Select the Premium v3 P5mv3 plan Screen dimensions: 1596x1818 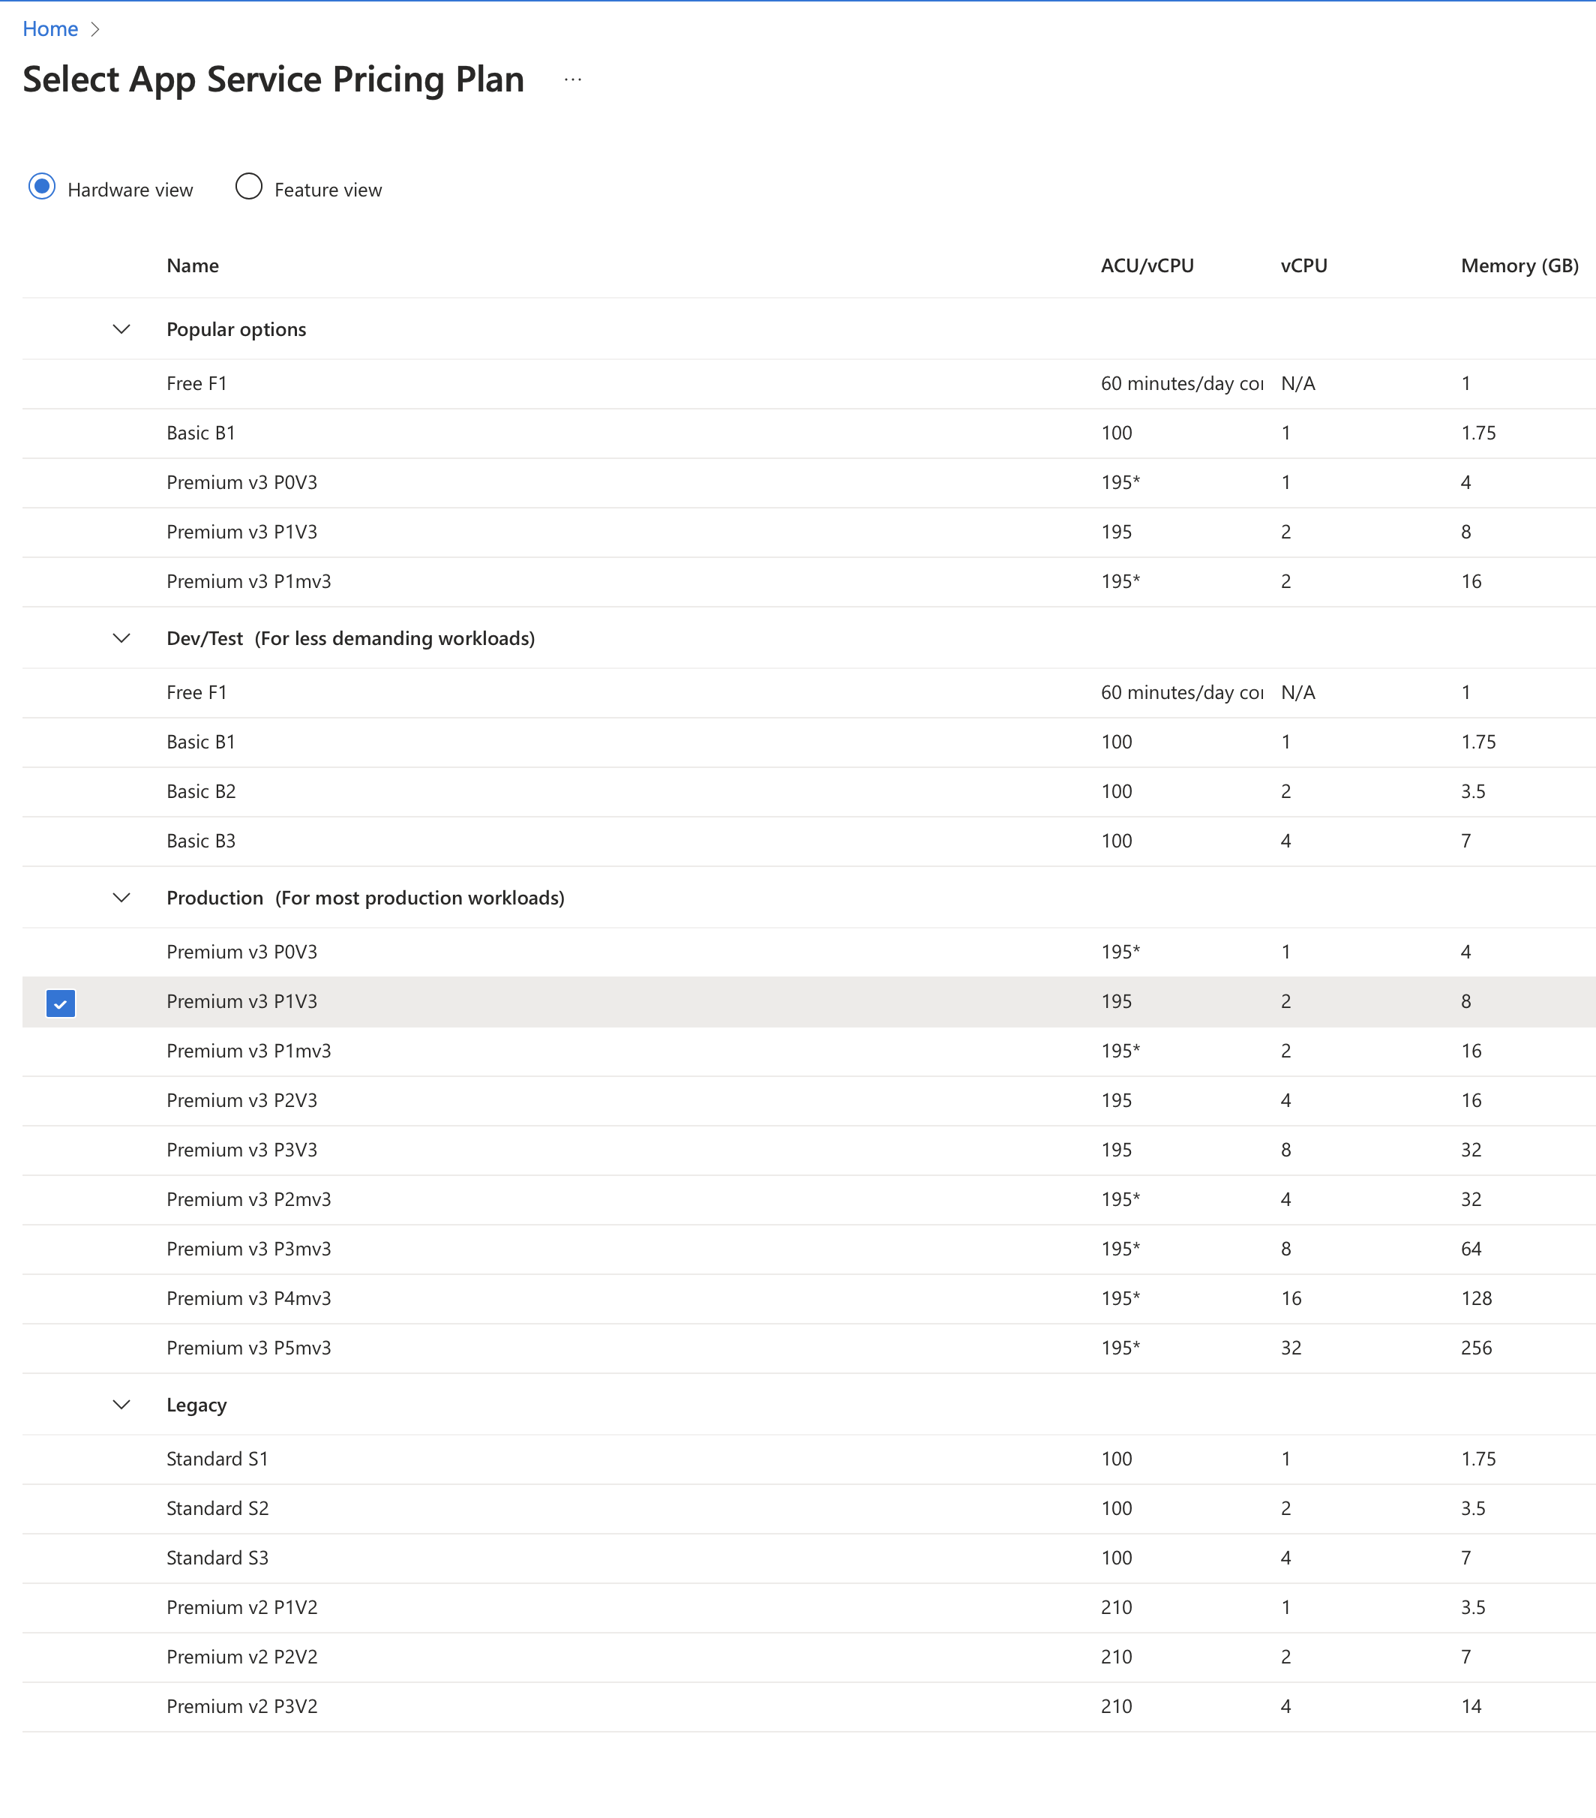coord(249,1348)
